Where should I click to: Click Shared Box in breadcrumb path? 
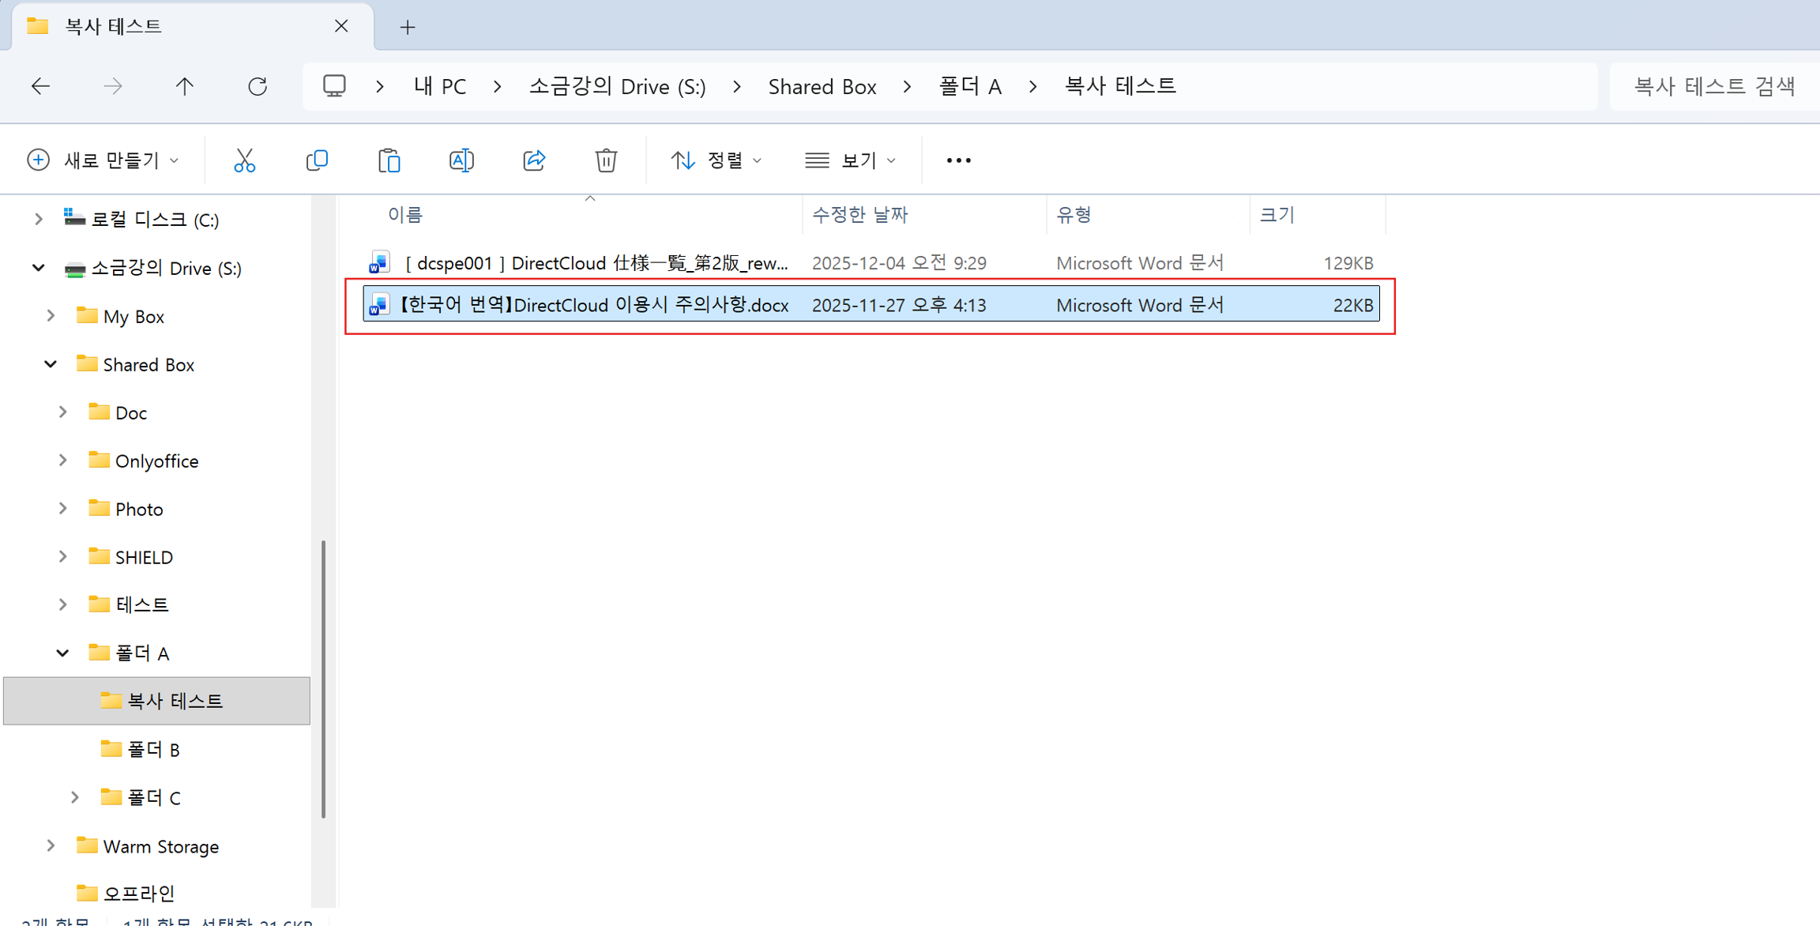point(822,86)
